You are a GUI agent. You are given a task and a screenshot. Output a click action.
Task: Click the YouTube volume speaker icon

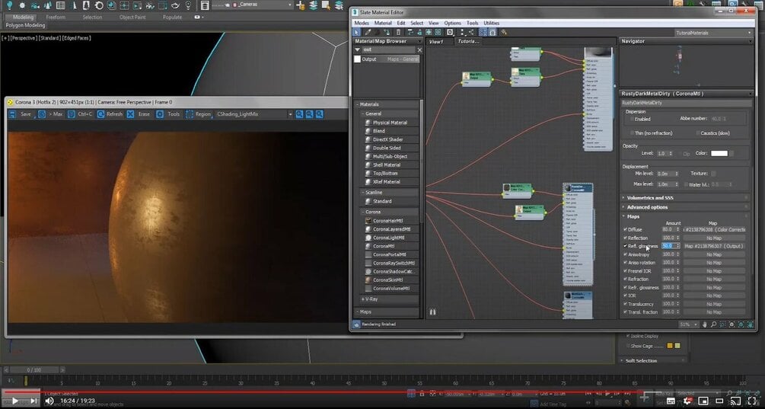(x=49, y=401)
